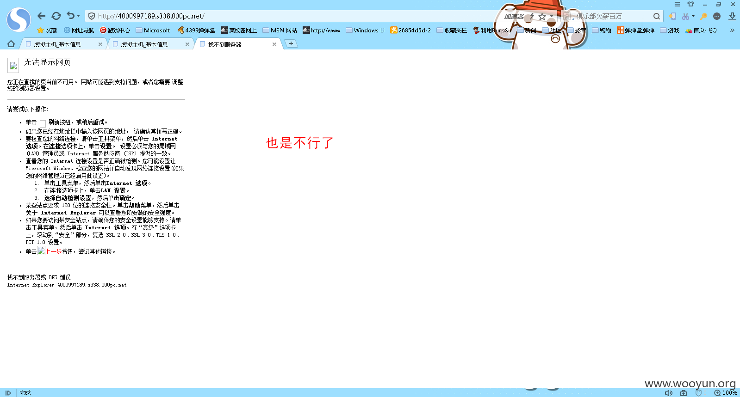The image size is (740, 397).
Task: Click the 上一步 back link
Action: point(53,251)
